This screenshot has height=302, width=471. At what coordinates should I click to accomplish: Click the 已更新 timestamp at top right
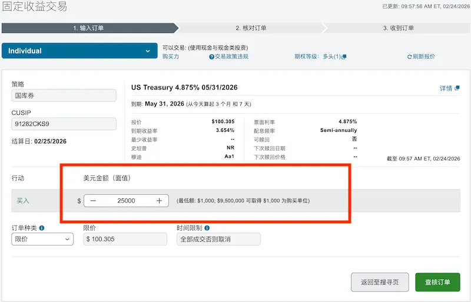pos(426,6)
